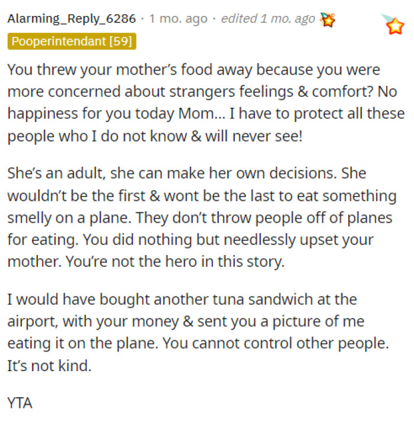Click the "edited 1 mo. ago" label
The image size is (414, 425).
click(x=267, y=18)
